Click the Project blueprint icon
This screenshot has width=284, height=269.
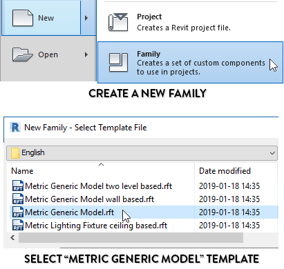point(118,22)
